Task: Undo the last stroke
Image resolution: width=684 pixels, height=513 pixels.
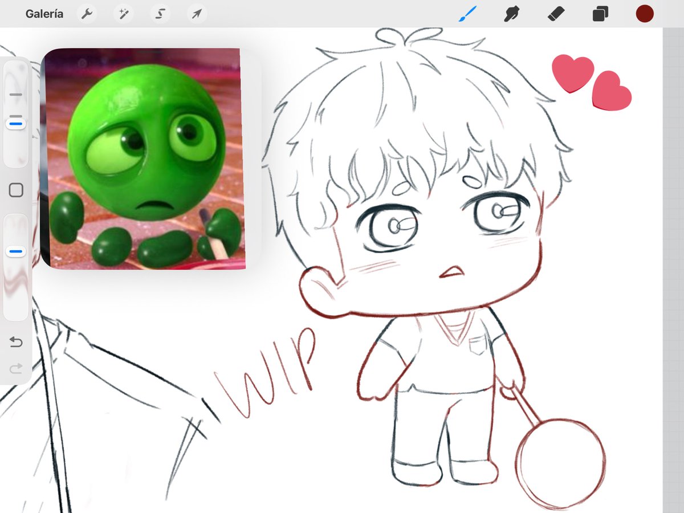Action: coord(16,342)
